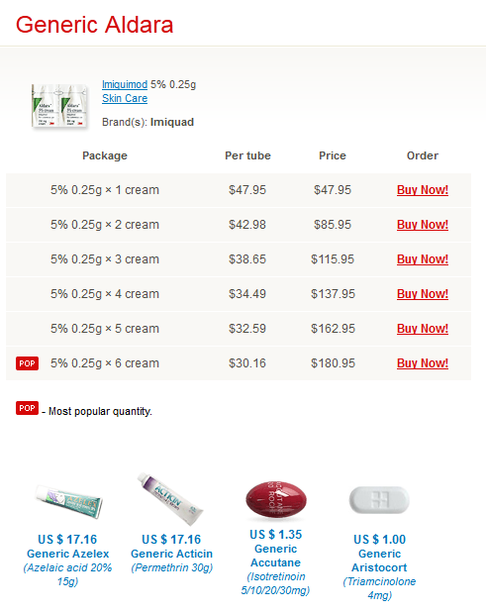Open the Imiquimod link
Image resolution: width=486 pixels, height=612 pixels.
coord(125,85)
